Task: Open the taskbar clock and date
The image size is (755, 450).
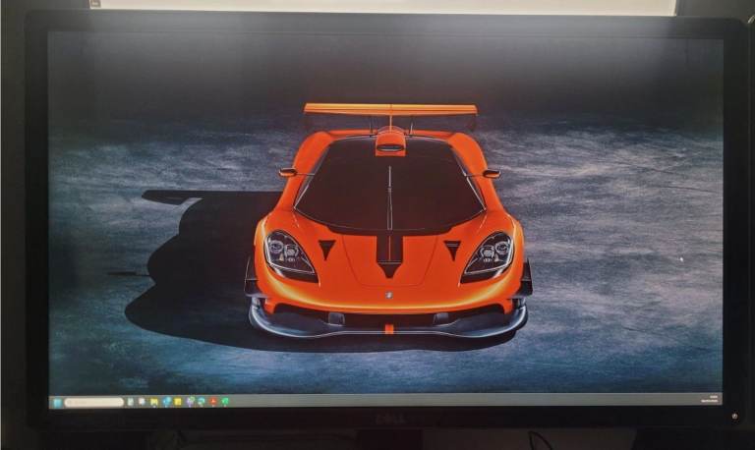Action: point(711,399)
